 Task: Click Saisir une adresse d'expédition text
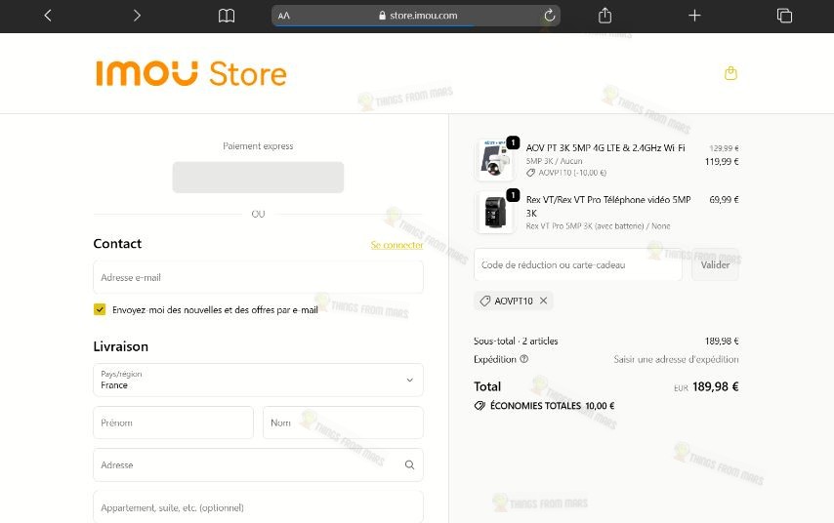tap(676, 359)
